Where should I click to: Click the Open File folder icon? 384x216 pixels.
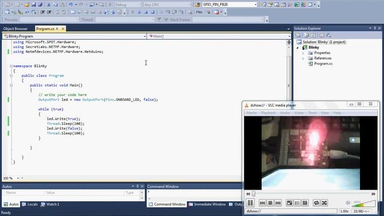[26, 5]
